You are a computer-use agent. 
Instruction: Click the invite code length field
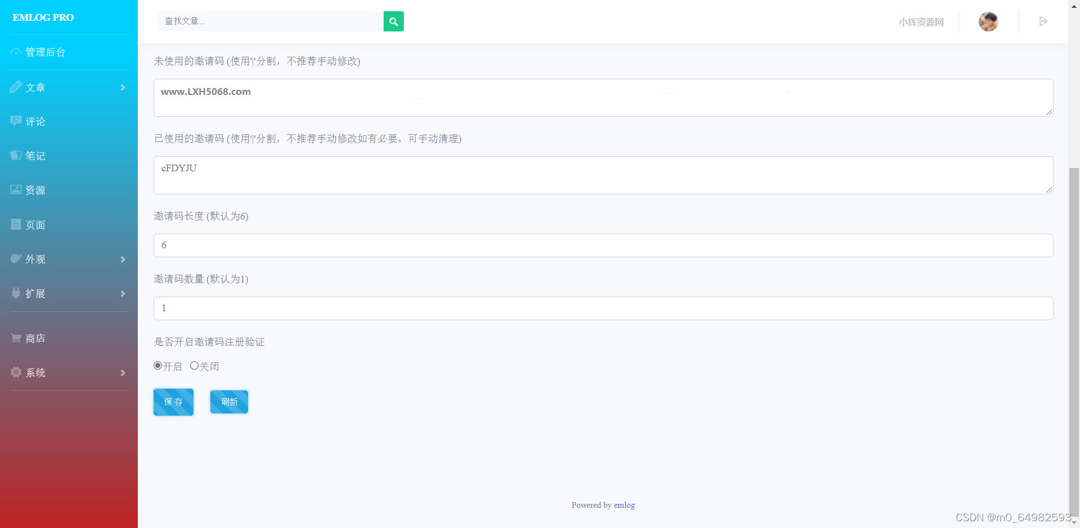[603, 245]
